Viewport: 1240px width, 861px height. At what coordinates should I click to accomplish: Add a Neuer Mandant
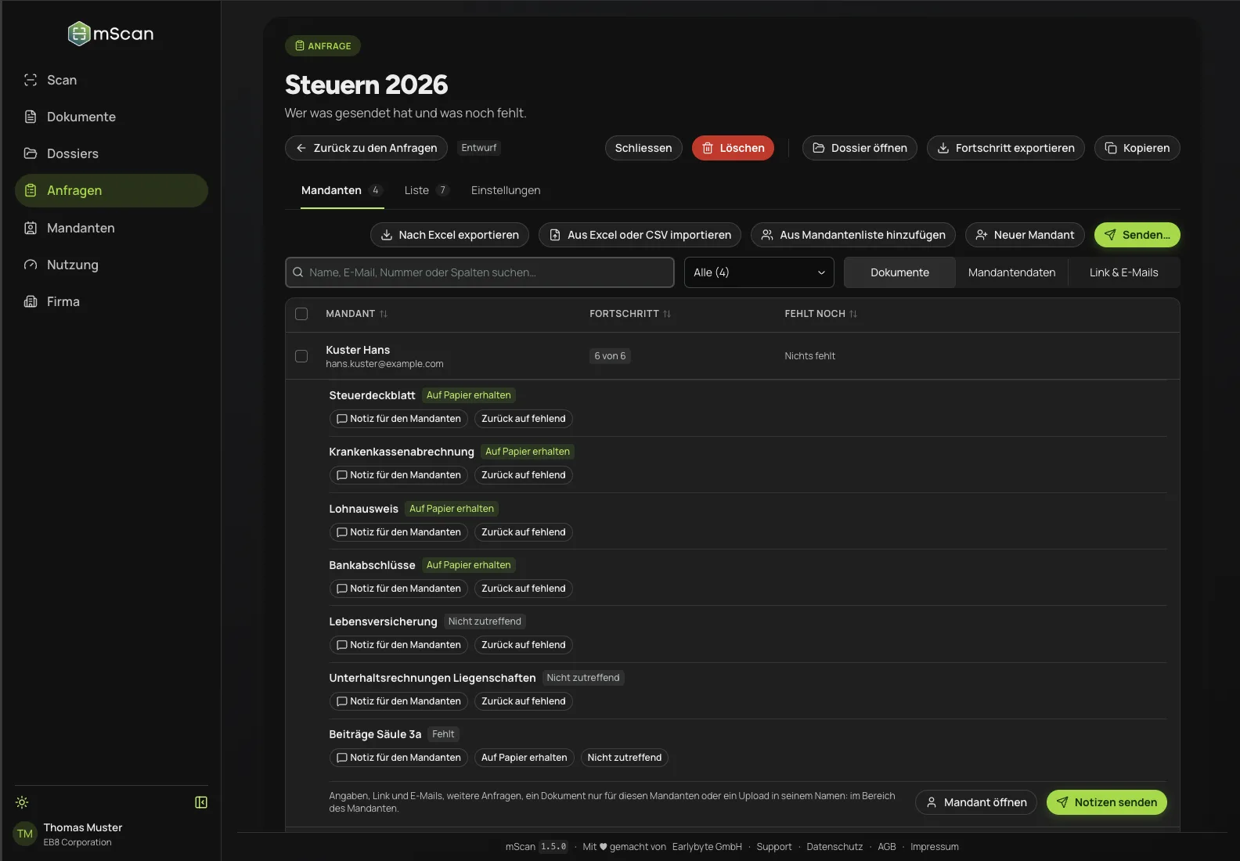[x=1025, y=235]
